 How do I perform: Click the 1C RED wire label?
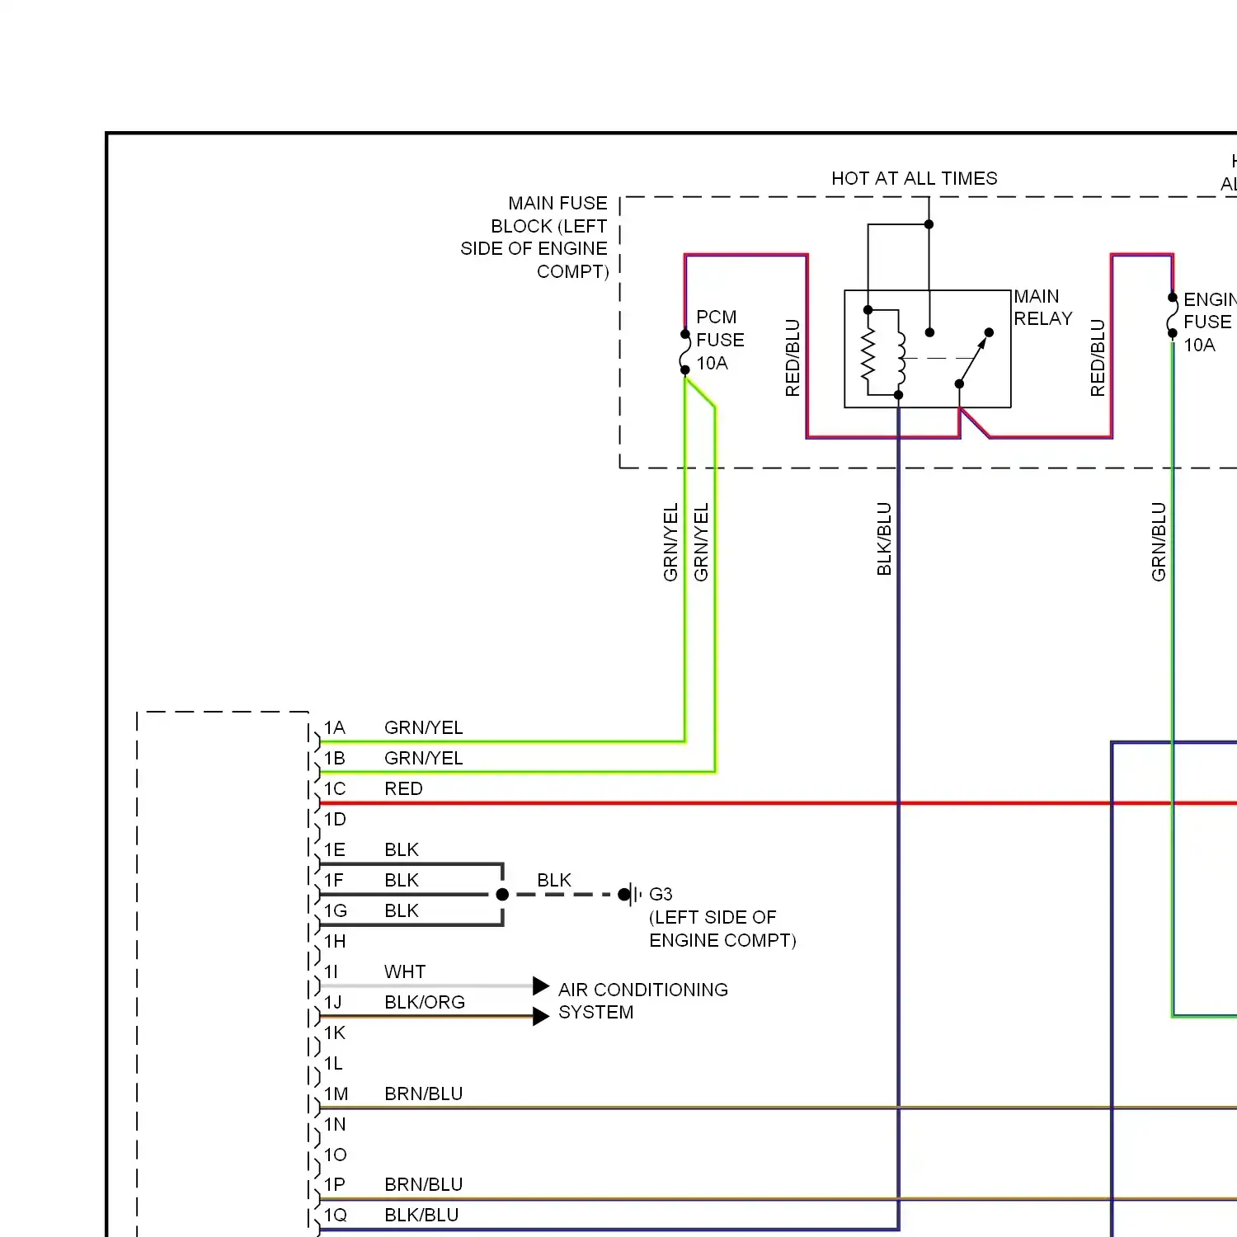[403, 788]
